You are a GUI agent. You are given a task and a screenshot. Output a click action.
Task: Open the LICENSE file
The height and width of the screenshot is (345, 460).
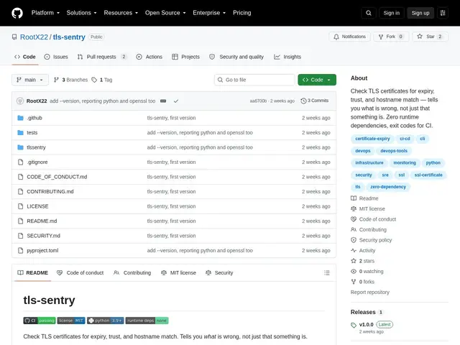tap(37, 206)
